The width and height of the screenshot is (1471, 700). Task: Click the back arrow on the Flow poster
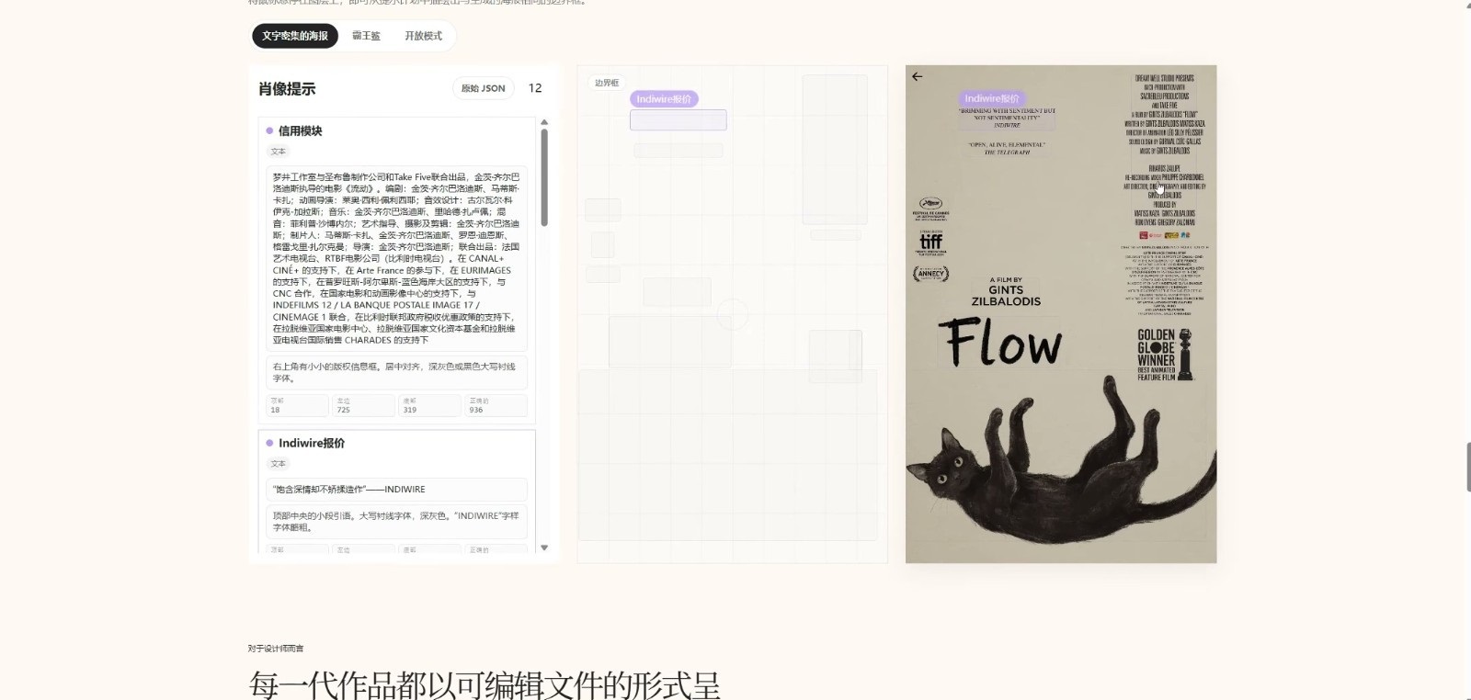pos(917,77)
